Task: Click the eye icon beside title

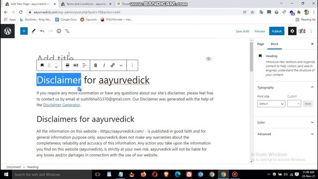Action: click(x=209, y=59)
